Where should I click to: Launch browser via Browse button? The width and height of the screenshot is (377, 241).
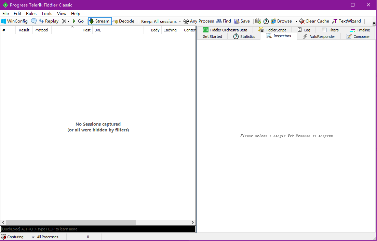(281, 21)
